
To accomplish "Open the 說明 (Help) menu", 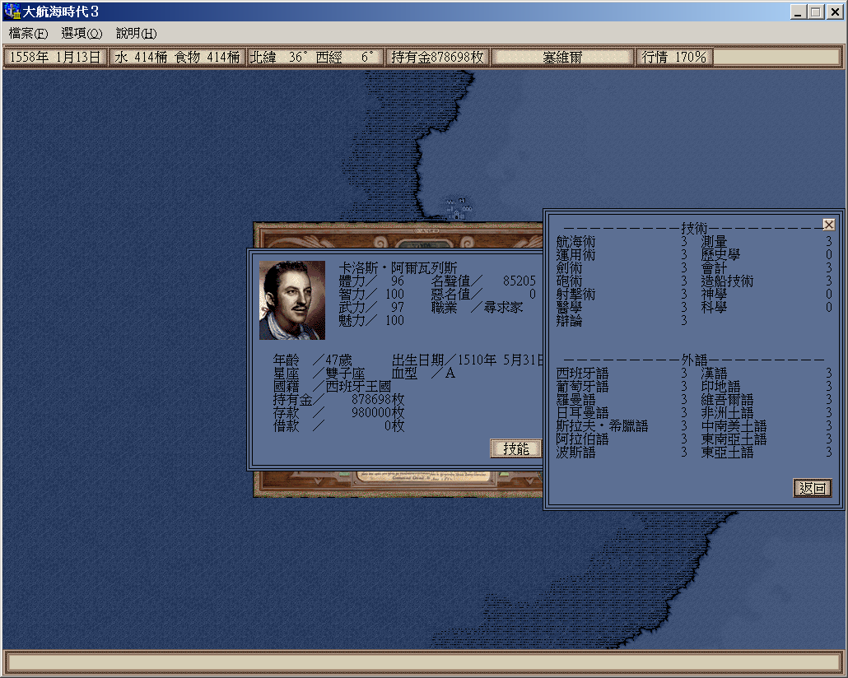I will [136, 34].
